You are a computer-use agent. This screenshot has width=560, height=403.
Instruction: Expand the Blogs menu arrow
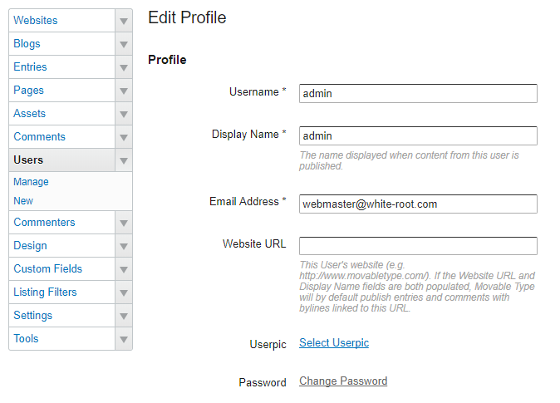[124, 44]
